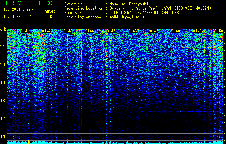
Task: Select the ICOM IC-575 53.7492 MHz receiver text
Action: pos(144,13)
